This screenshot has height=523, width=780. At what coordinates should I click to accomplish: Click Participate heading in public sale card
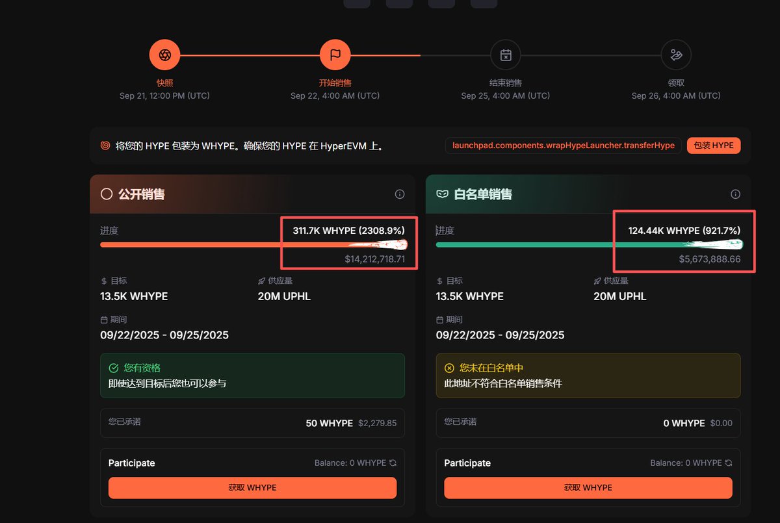132,463
